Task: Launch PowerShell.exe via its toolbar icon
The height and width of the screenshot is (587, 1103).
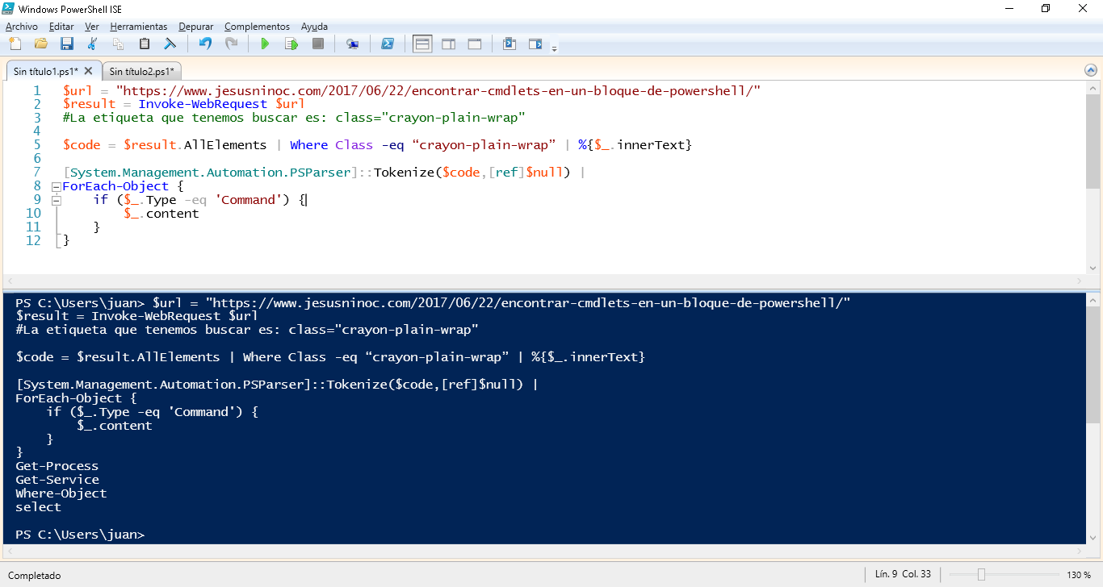Action: point(388,44)
